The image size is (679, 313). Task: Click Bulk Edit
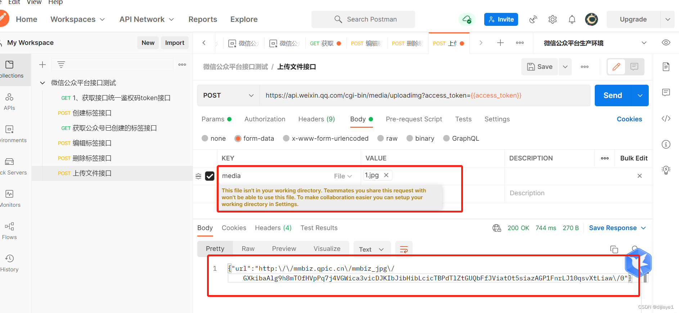[x=634, y=158]
